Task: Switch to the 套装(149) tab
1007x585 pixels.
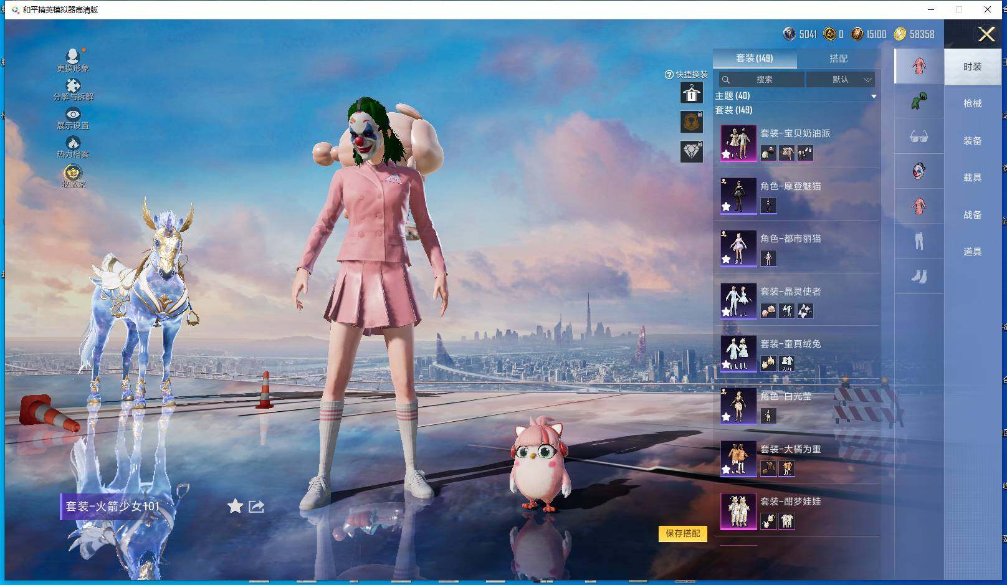Action: pyautogui.click(x=755, y=58)
